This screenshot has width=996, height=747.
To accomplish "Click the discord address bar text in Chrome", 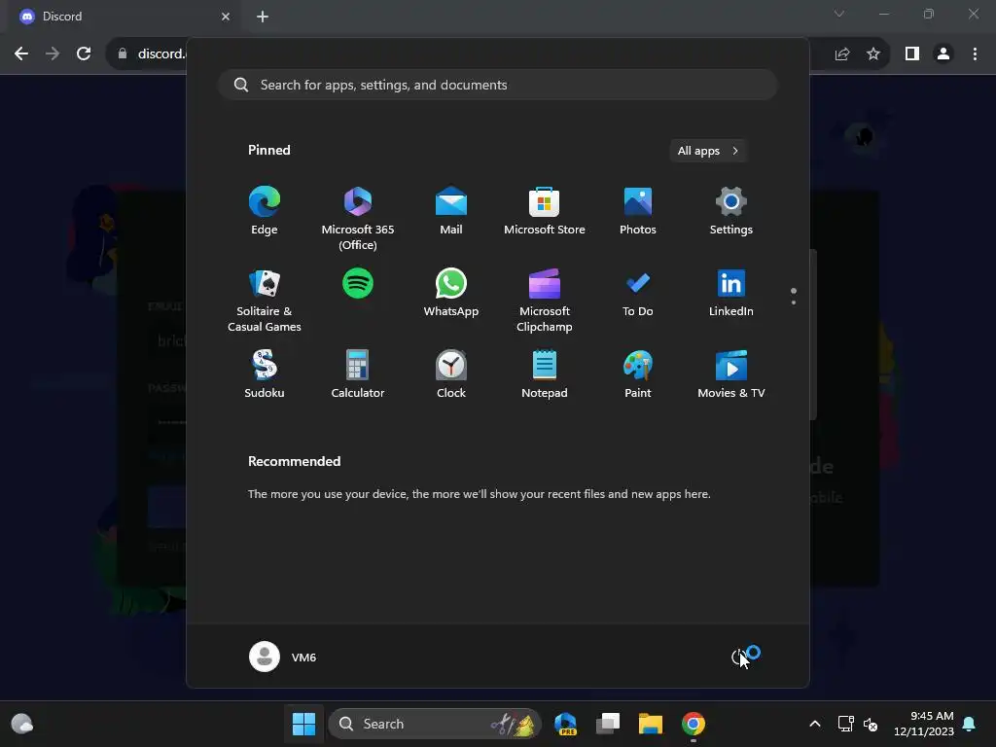I will [161, 54].
